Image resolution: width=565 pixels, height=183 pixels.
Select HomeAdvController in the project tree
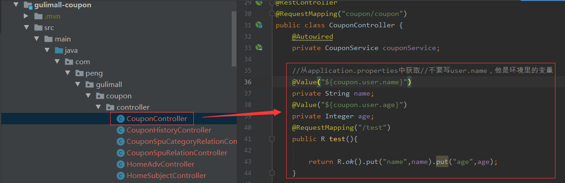point(160,164)
